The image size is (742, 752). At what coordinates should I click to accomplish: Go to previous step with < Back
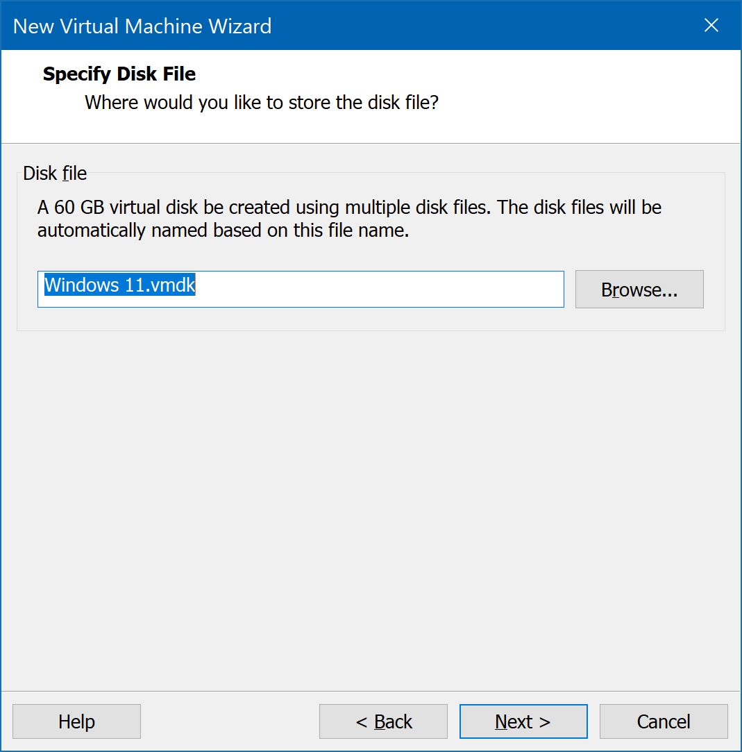click(383, 721)
